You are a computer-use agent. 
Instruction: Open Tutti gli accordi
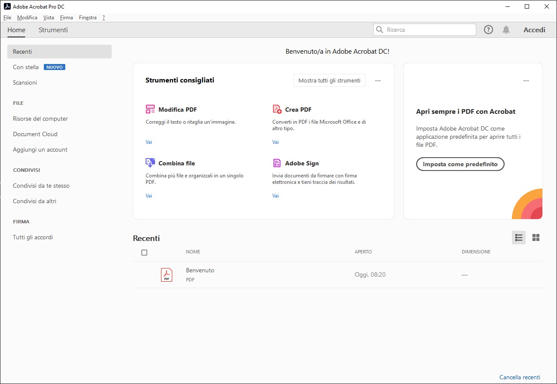(x=33, y=237)
